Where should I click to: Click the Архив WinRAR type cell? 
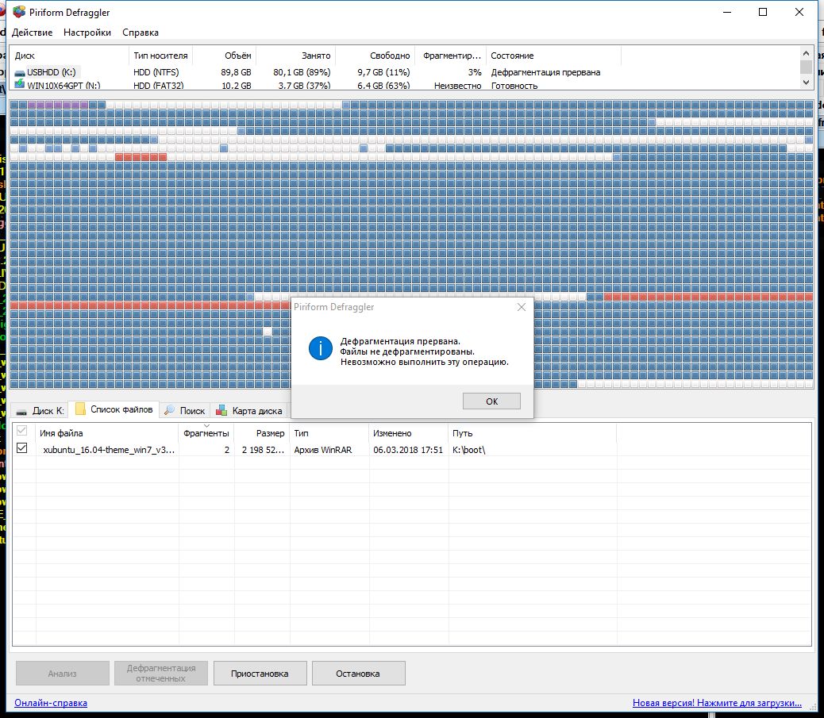pyautogui.click(x=322, y=450)
